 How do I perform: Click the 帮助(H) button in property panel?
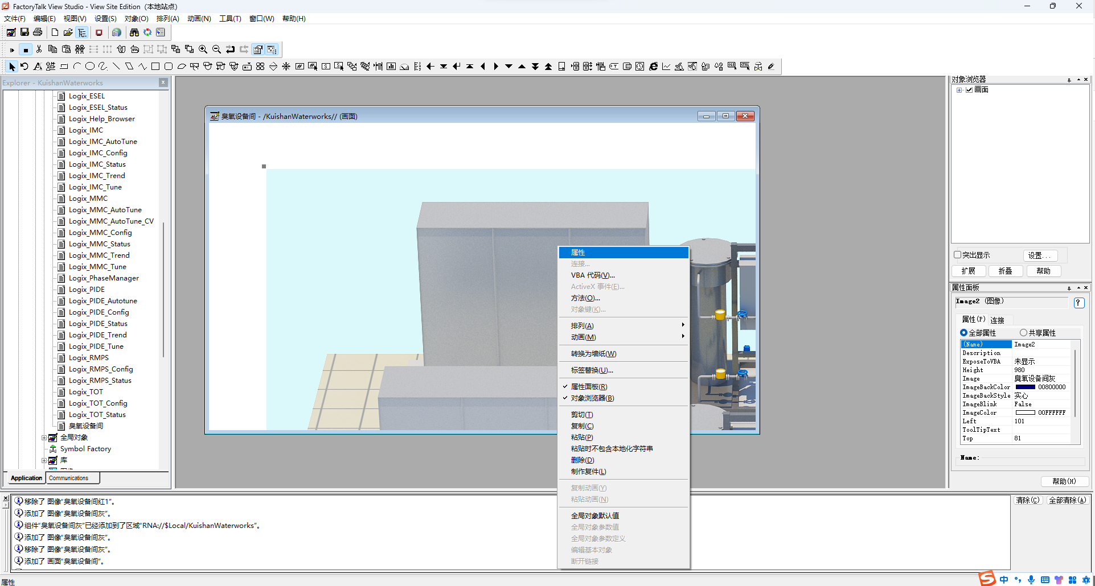tap(1064, 481)
